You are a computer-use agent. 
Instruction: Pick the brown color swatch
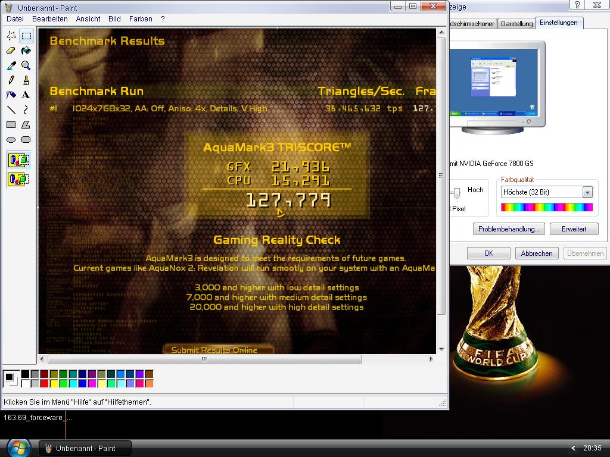pos(149,374)
